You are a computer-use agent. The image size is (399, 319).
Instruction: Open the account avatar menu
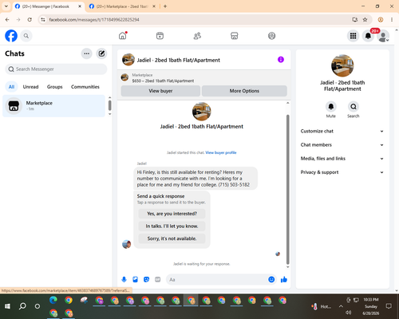[383, 36]
